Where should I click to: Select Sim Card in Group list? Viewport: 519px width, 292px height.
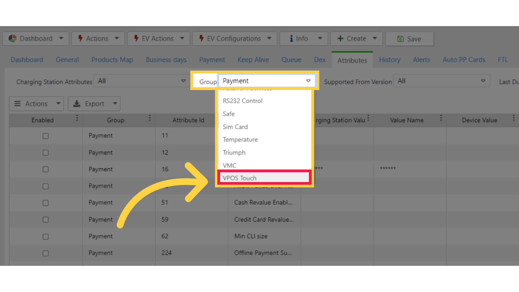point(265,127)
